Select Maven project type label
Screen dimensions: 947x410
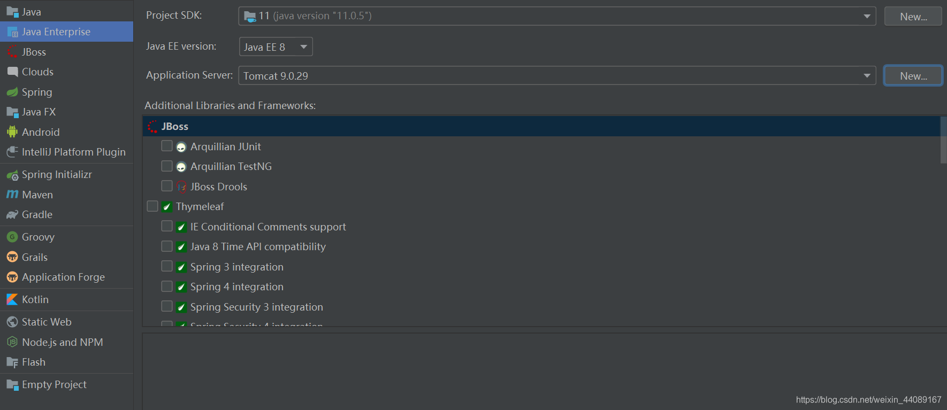pos(37,195)
